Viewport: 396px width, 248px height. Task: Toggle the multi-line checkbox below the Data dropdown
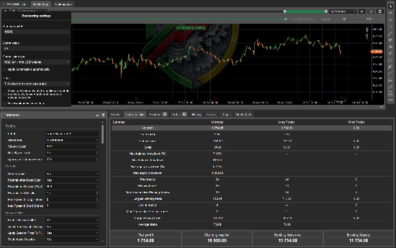pyautogui.click(x=5, y=94)
